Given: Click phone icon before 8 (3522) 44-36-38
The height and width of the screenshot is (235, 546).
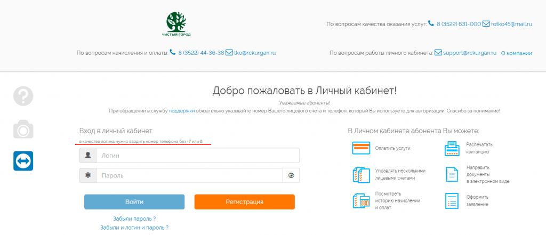Looking at the screenshot, I should click(x=173, y=52).
